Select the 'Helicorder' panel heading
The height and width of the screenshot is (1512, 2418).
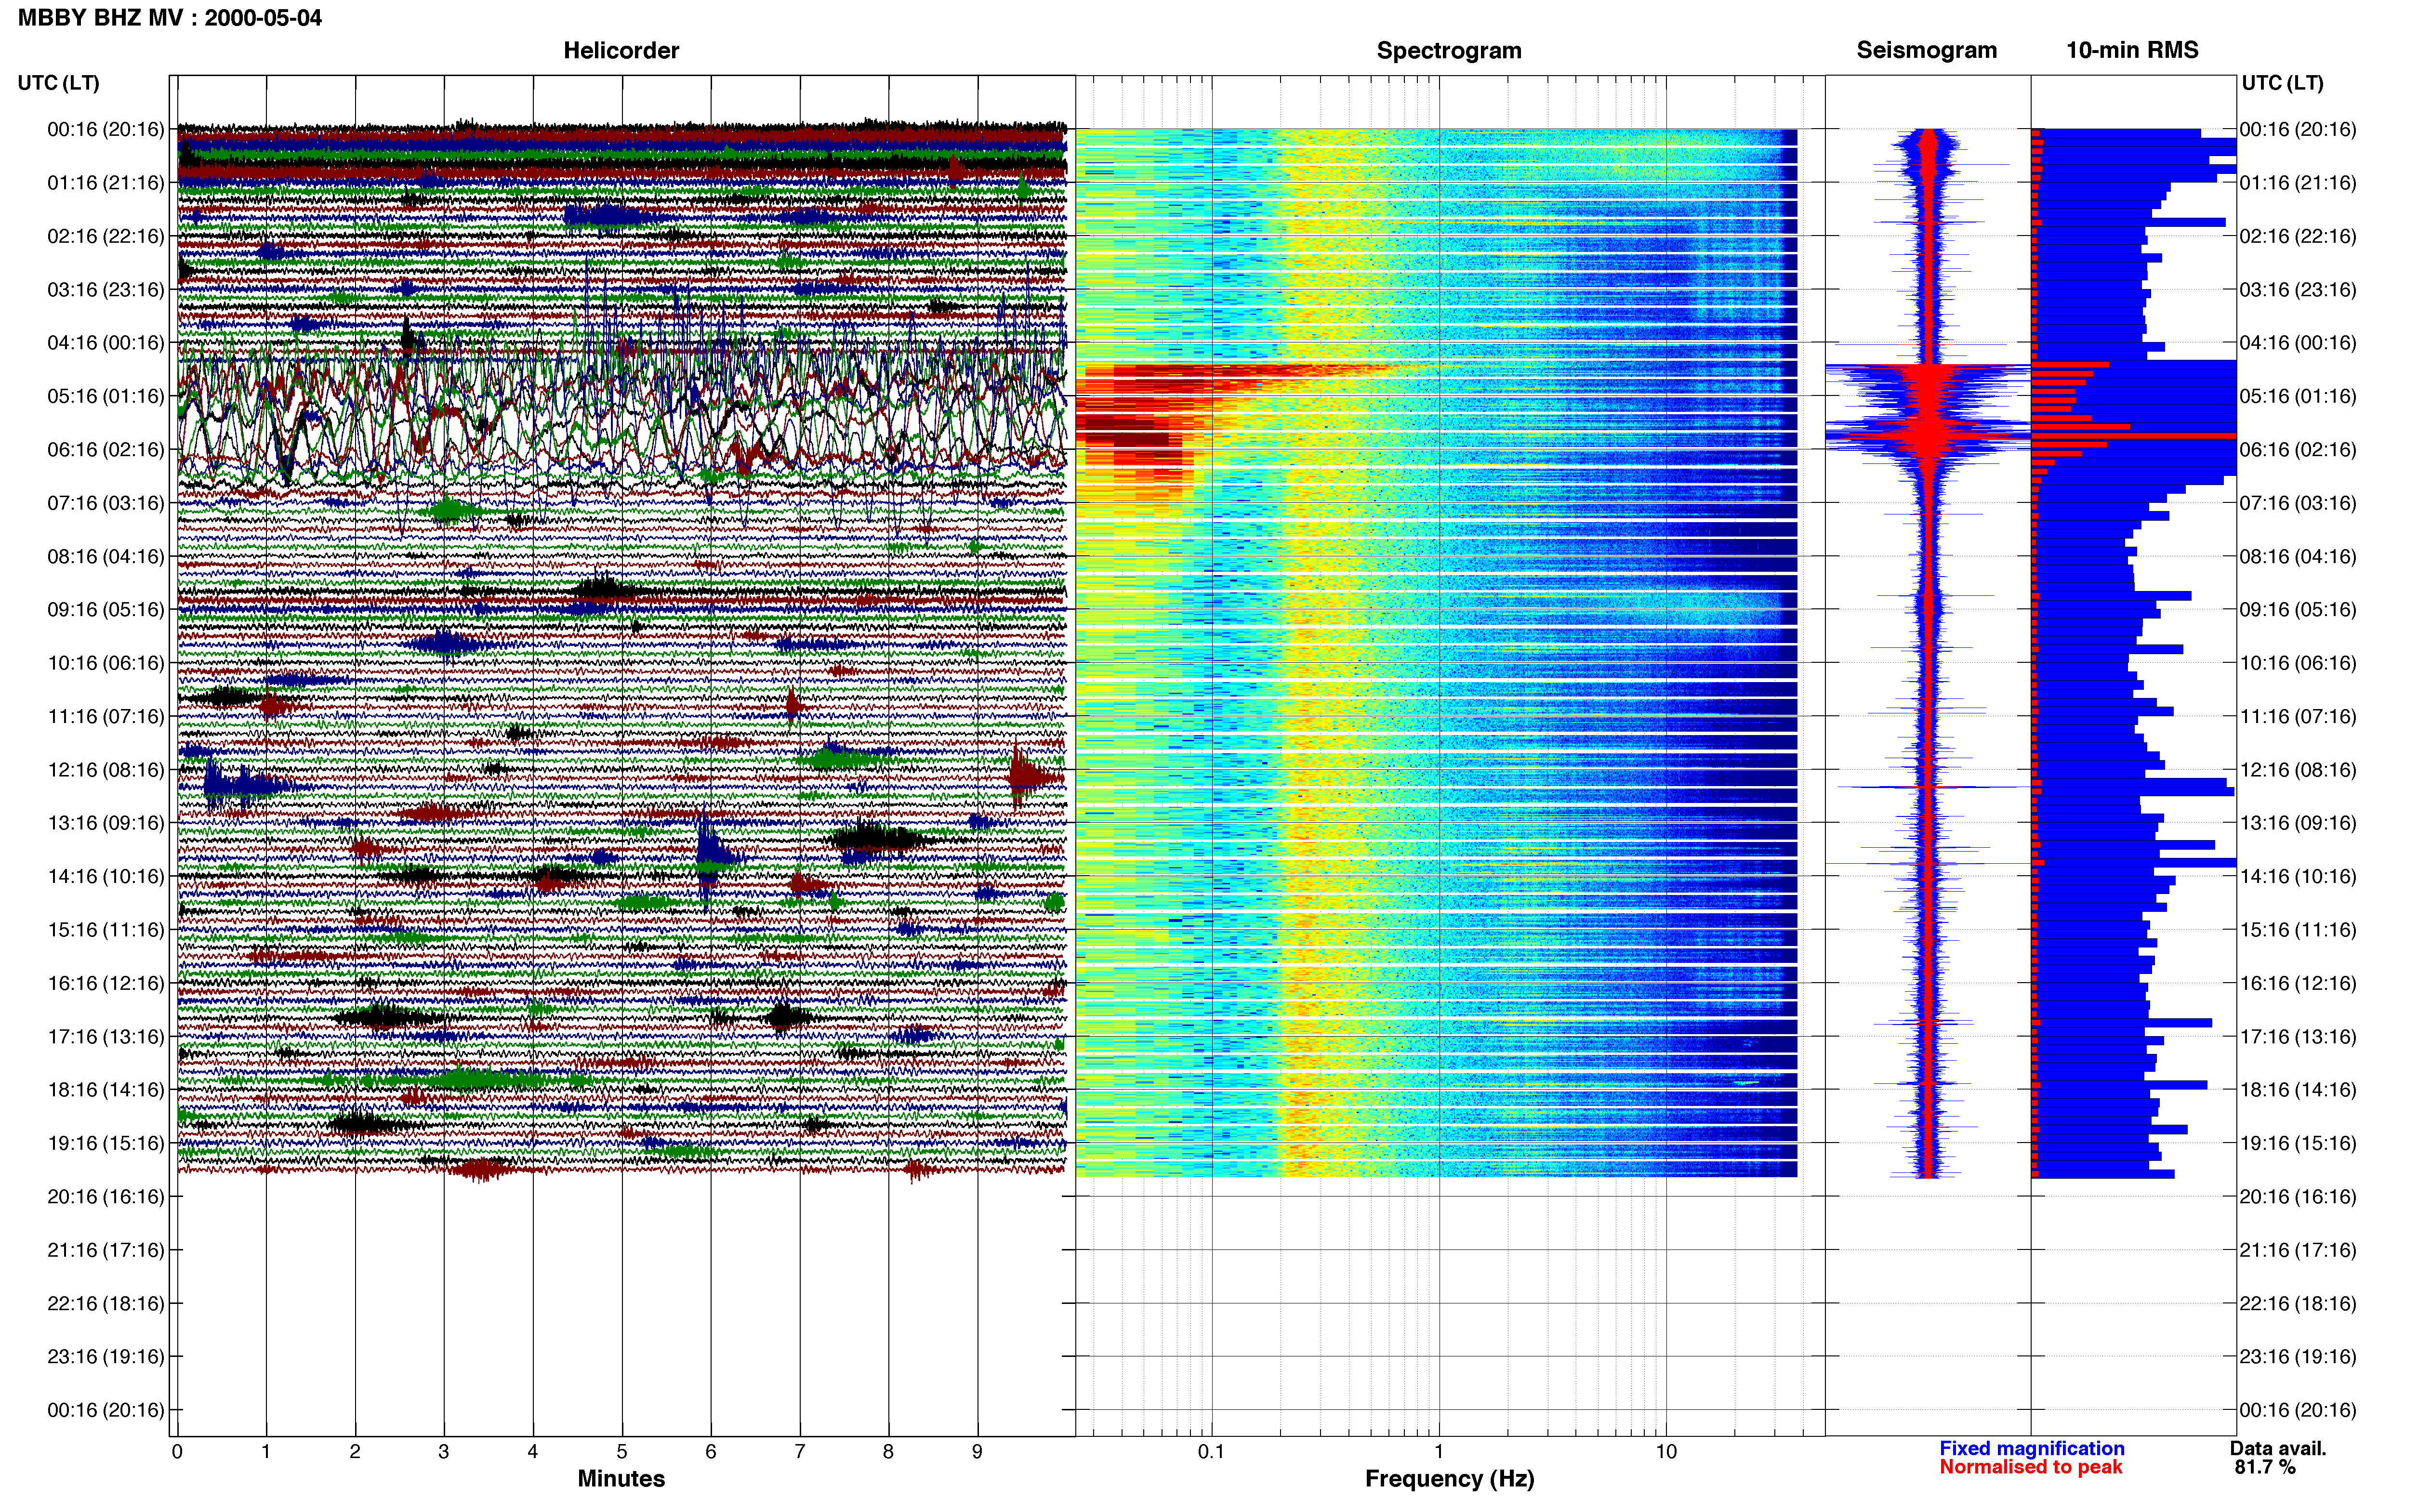621,50
